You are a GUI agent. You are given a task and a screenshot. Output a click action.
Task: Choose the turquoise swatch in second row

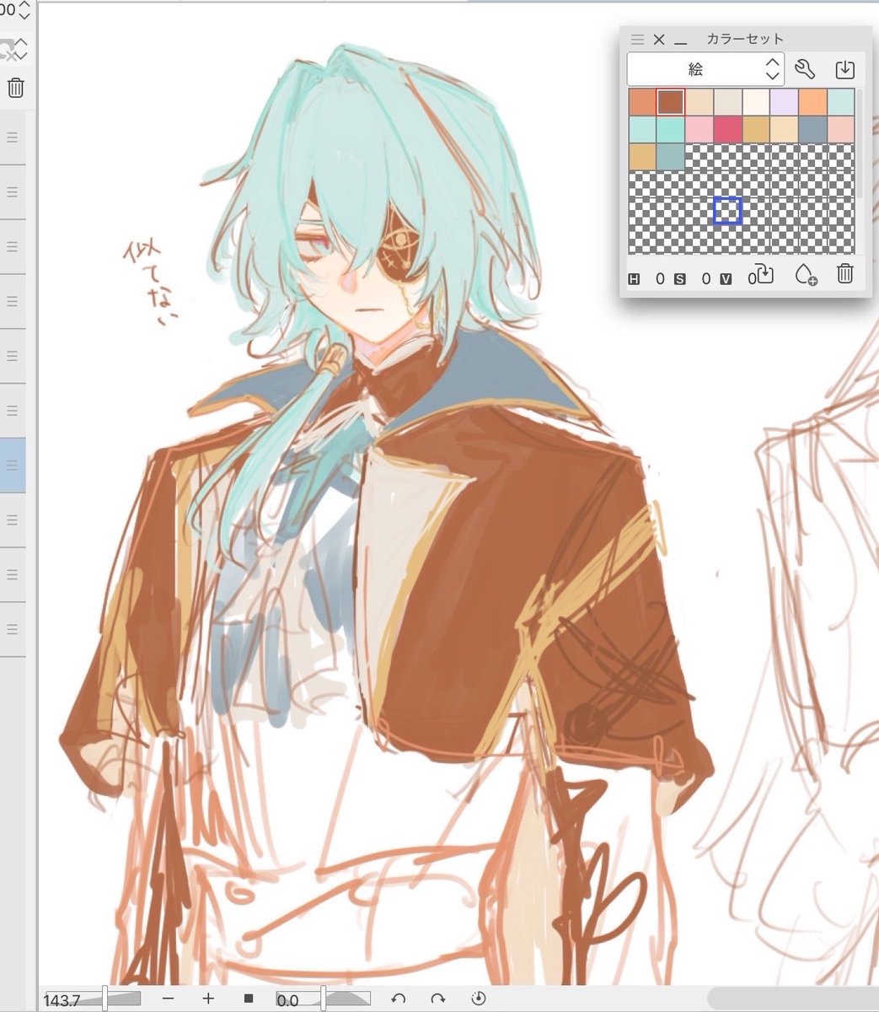click(671, 130)
